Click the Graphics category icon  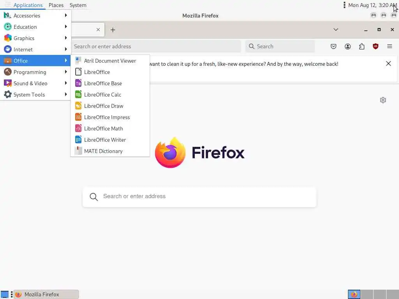coord(8,38)
